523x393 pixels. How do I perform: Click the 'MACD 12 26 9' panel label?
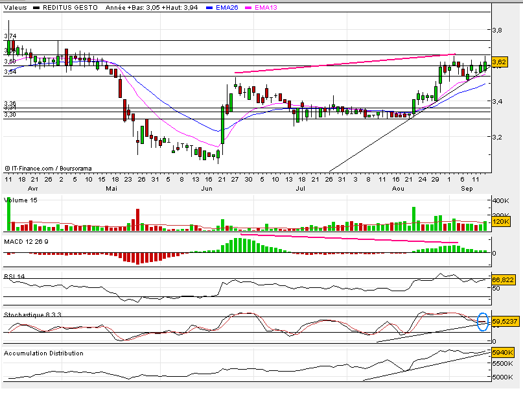pyautogui.click(x=26, y=241)
